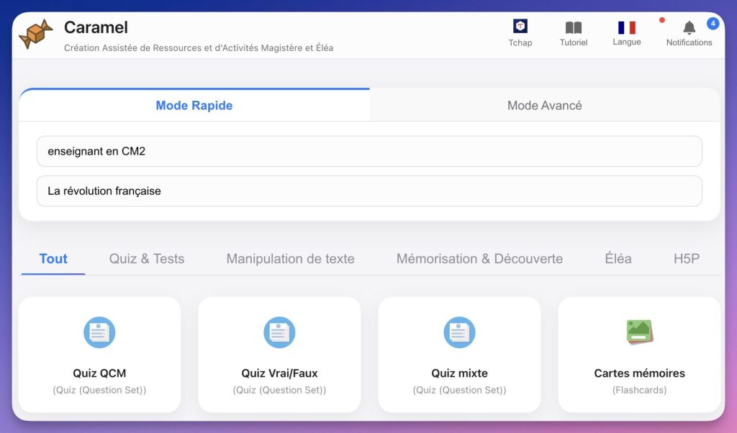This screenshot has width=737, height=433.
Task: Click the Quiz QCM card icon
Action: coord(99,332)
